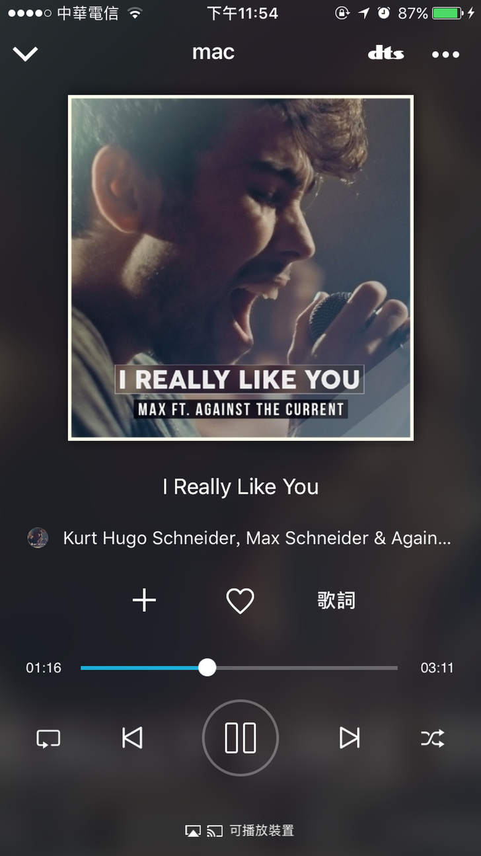Tap the mac playlist title at the top
This screenshot has width=481, height=856.
[x=213, y=52]
